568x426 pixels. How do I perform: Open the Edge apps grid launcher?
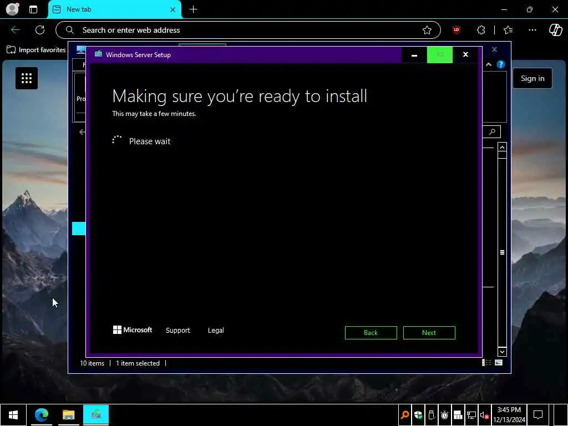27,78
